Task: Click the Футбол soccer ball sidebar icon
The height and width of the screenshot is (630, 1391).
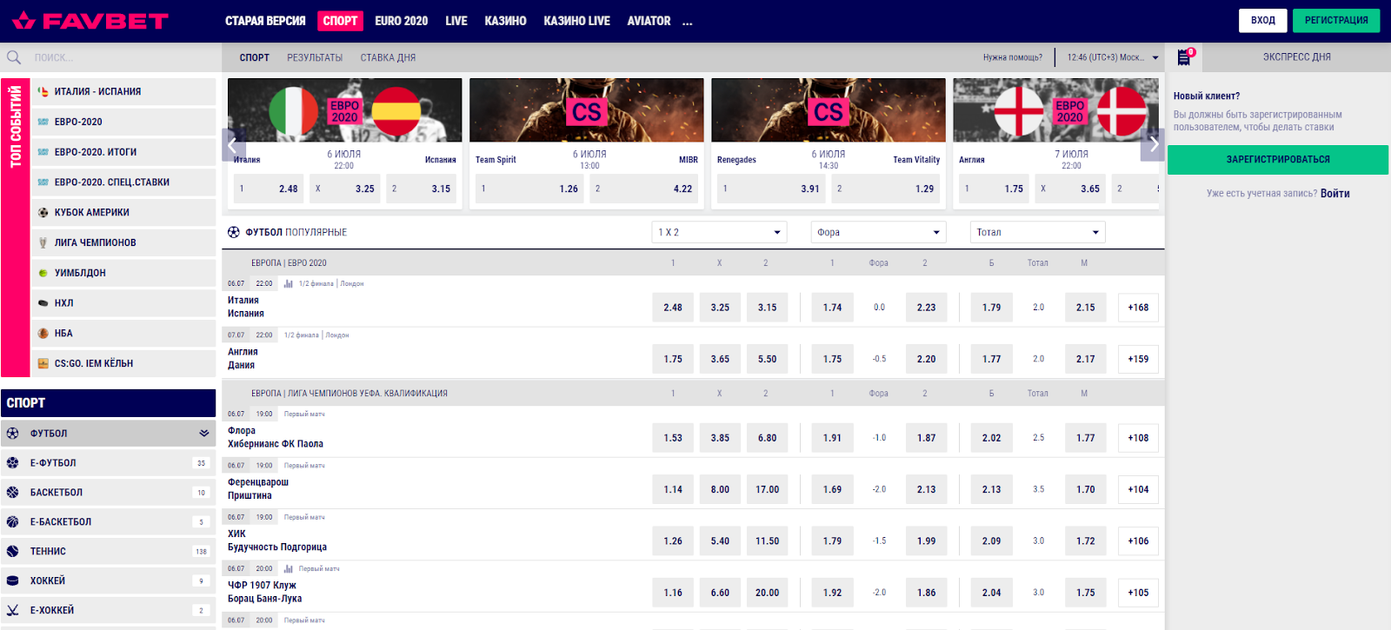Action: tap(12, 433)
